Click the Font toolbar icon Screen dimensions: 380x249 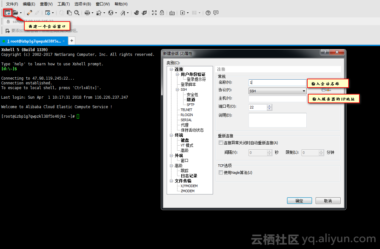(123, 13)
